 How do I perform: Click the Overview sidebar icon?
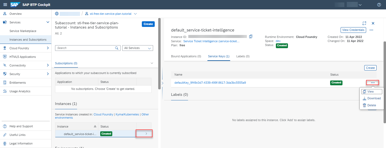(x=5, y=14)
